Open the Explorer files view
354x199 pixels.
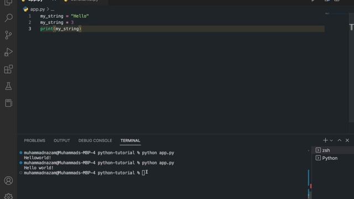coord(9,2)
